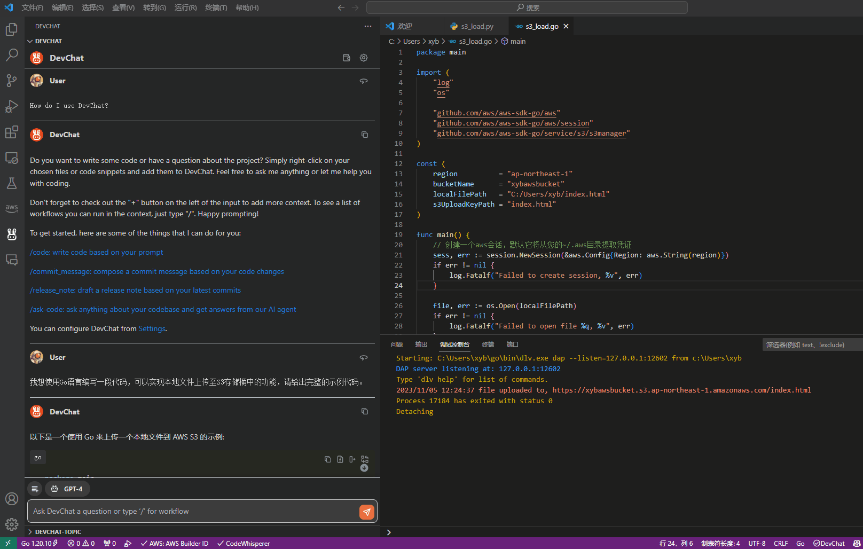This screenshot has width=863, height=549.
Task: Open the 运行(R) menu
Action: pyautogui.click(x=186, y=7)
